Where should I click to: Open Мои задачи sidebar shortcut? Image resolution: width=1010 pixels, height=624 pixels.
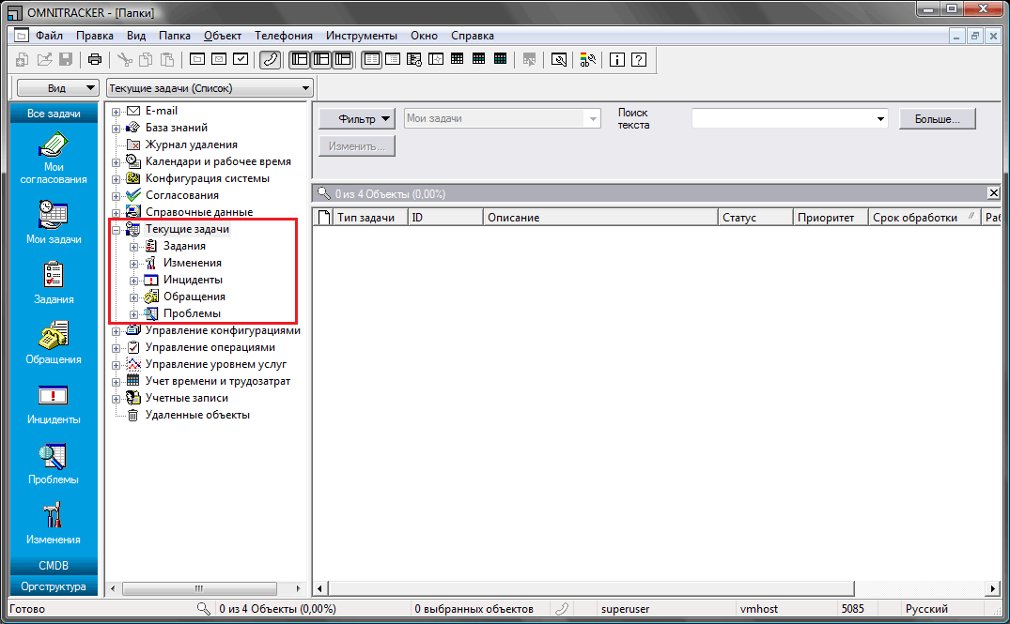[x=54, y=222]
